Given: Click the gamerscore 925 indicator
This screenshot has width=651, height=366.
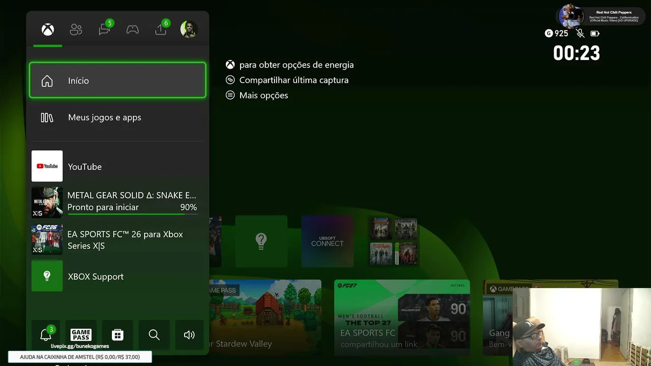Looking at the screenshot, I should (x=556, y=34).
